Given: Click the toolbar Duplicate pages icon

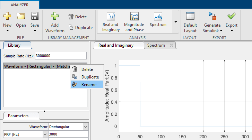Looking at the screenshot, I should (71, 27).
